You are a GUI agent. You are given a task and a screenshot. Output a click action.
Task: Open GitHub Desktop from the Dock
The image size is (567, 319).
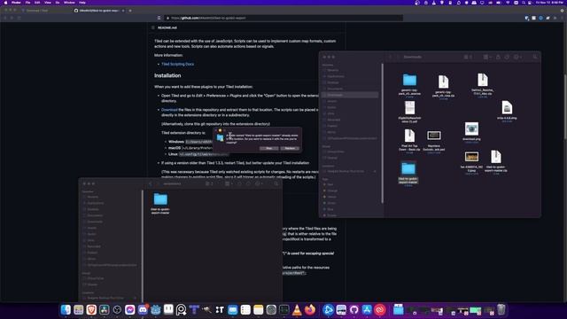(x=354, y=310)
